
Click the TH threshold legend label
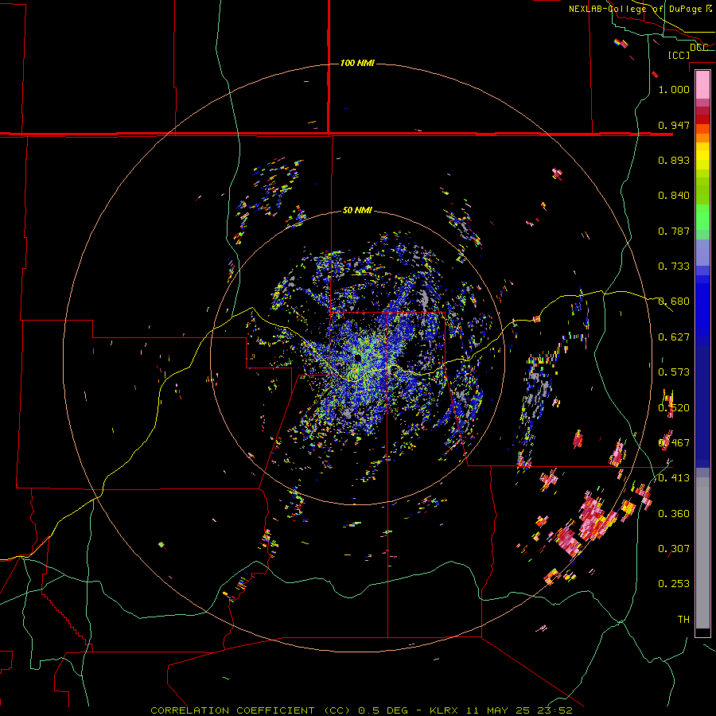[x=683, y=620]
